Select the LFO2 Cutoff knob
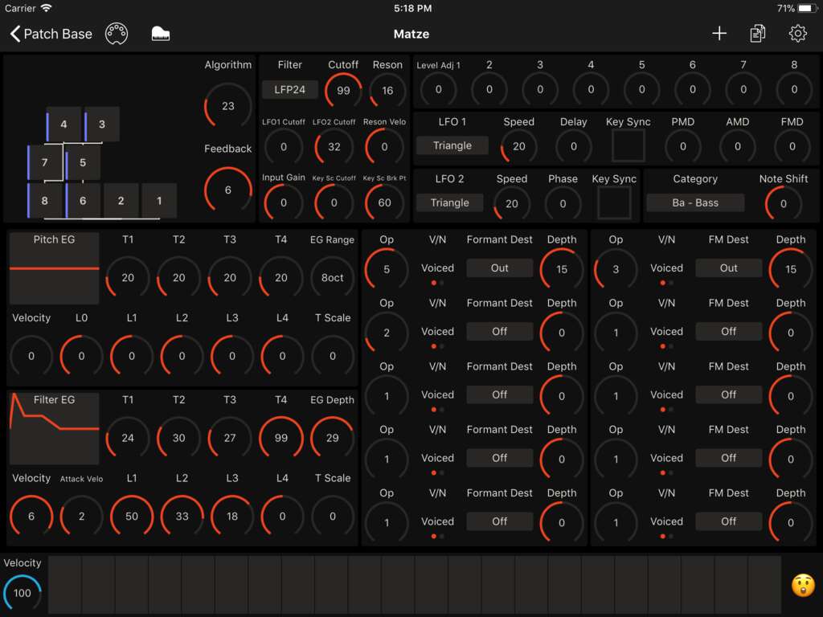The width and height of the screenshot is (823, 617). point(334,147)
